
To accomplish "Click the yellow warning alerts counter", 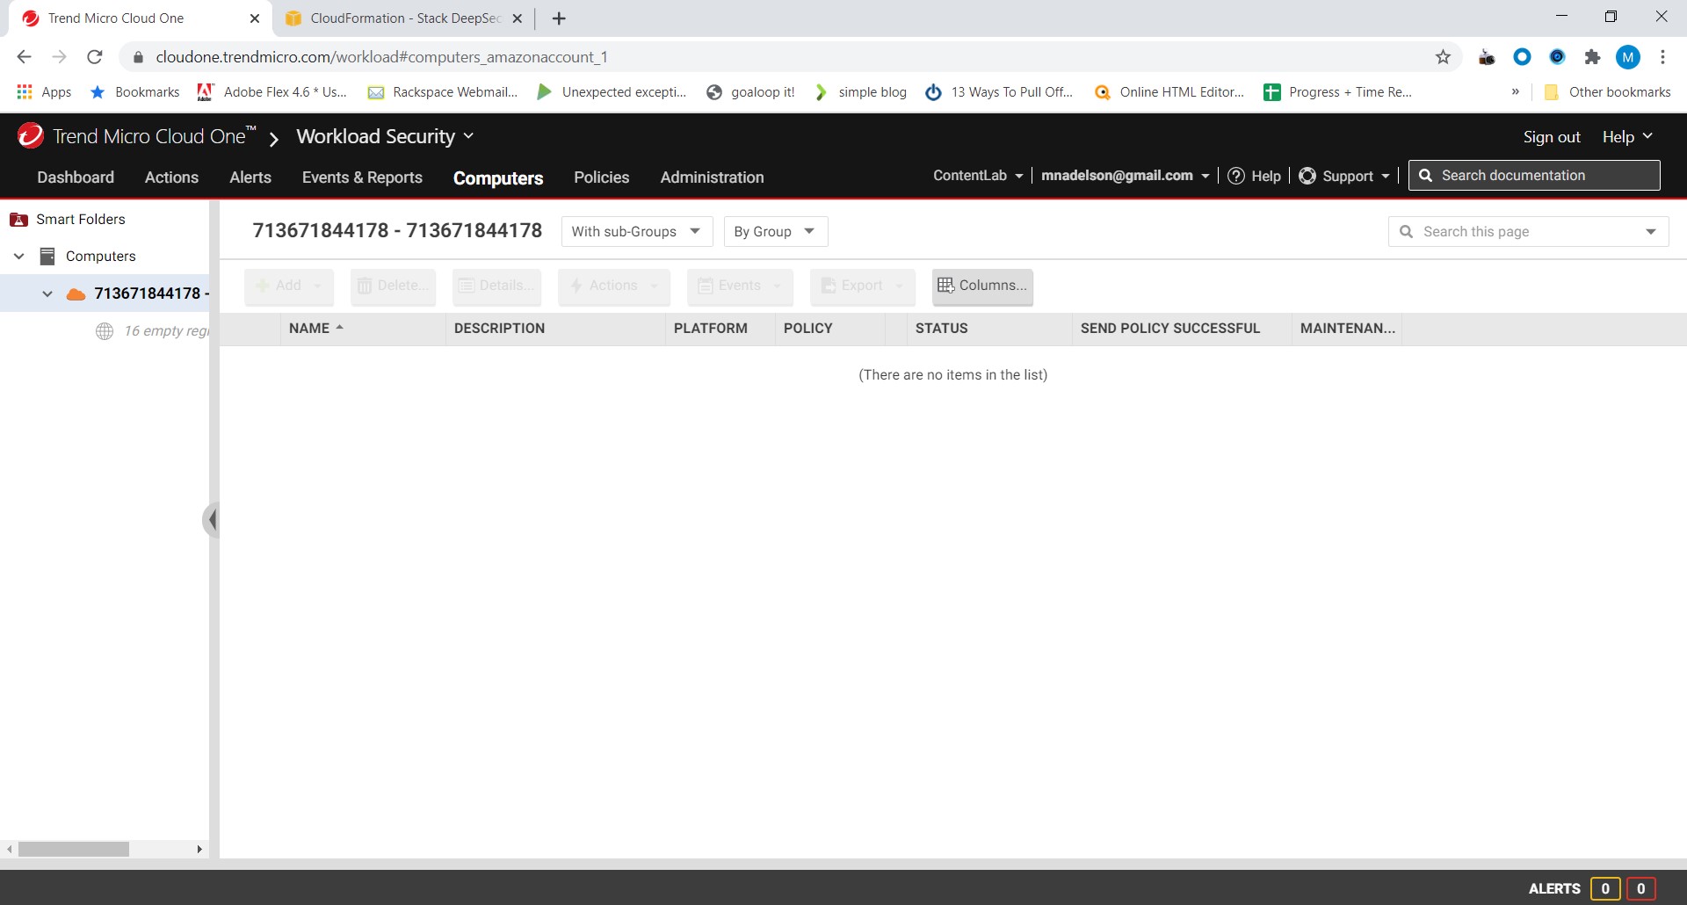I will (x=1605, y=888).
